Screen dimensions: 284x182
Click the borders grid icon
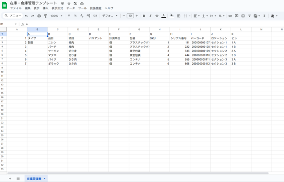[x=178, y=16]
